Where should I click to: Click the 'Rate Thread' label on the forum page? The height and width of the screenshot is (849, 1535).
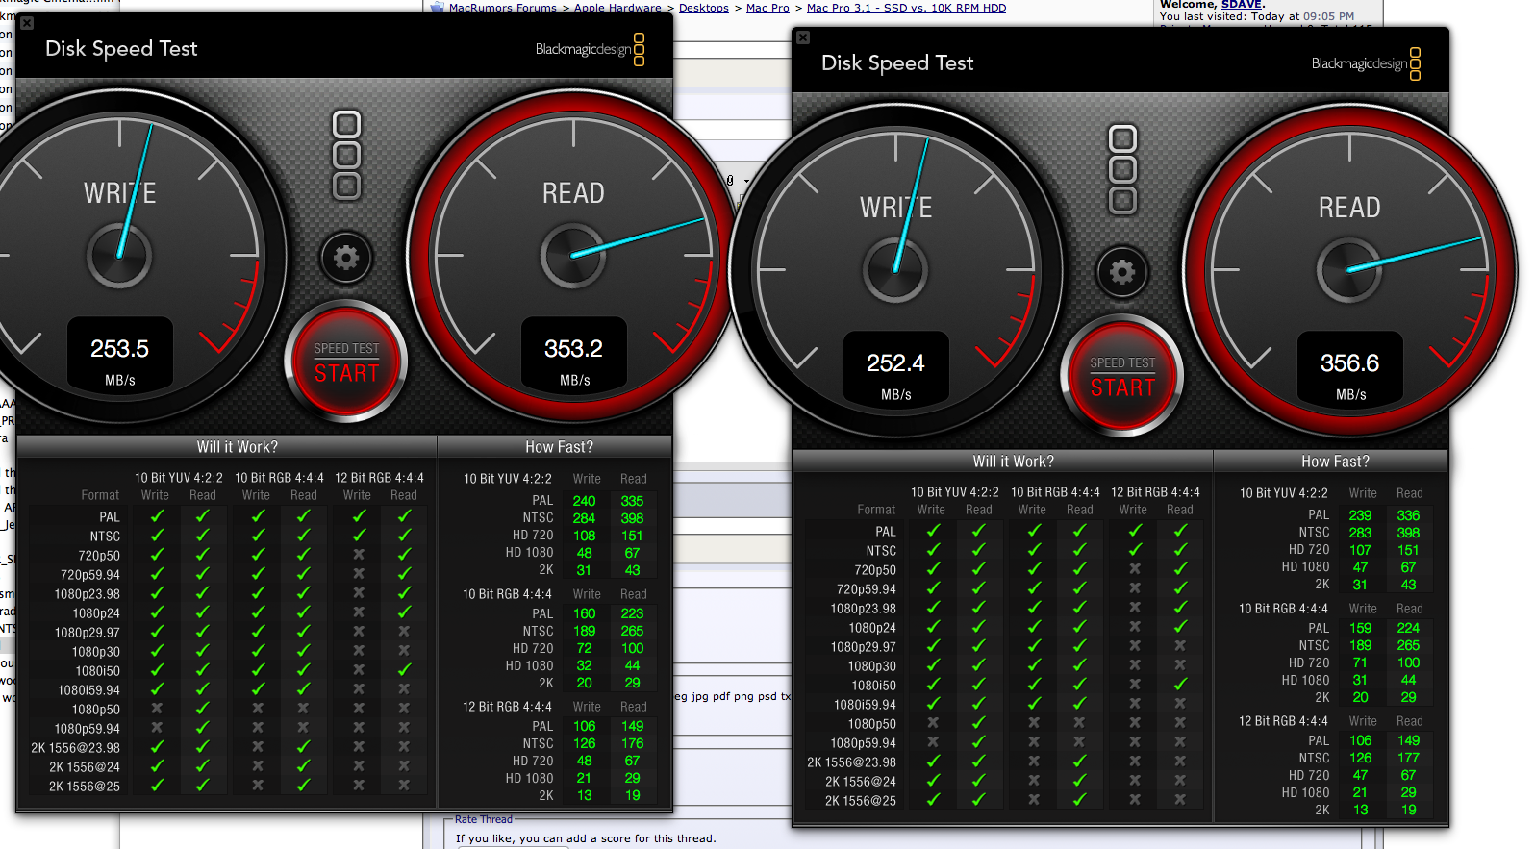[x=484, y=820]
